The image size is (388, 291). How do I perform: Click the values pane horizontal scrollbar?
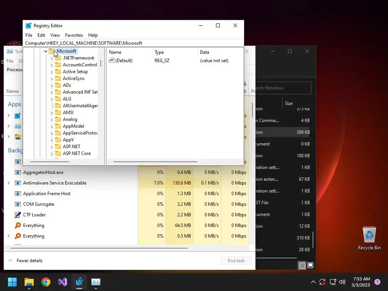155,162
